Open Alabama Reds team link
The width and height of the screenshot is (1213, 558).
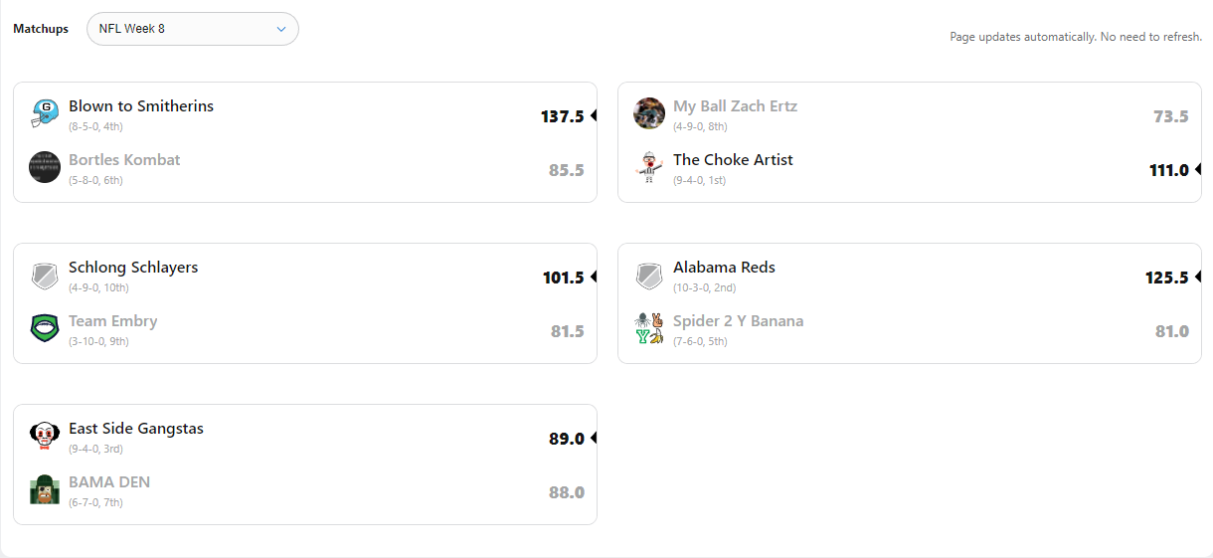724,268
